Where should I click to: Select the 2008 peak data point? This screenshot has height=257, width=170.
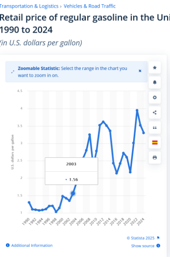90,134
